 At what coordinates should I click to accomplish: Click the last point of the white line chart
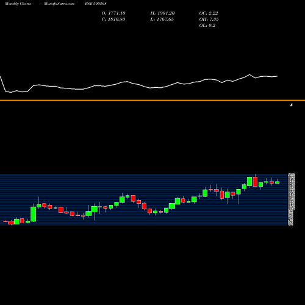[x=277, y=76]
